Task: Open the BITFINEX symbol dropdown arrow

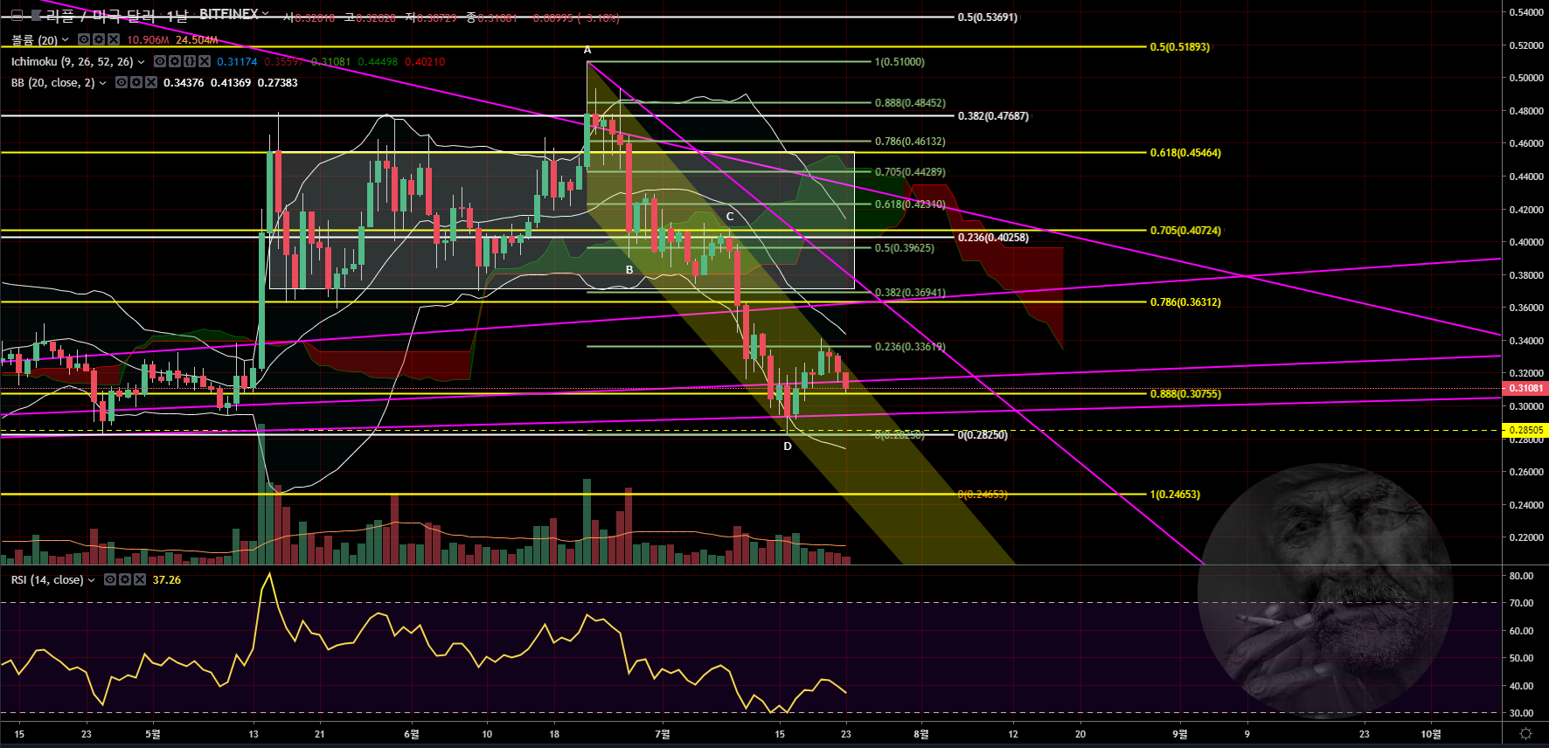Action: [x=265, y=14]
